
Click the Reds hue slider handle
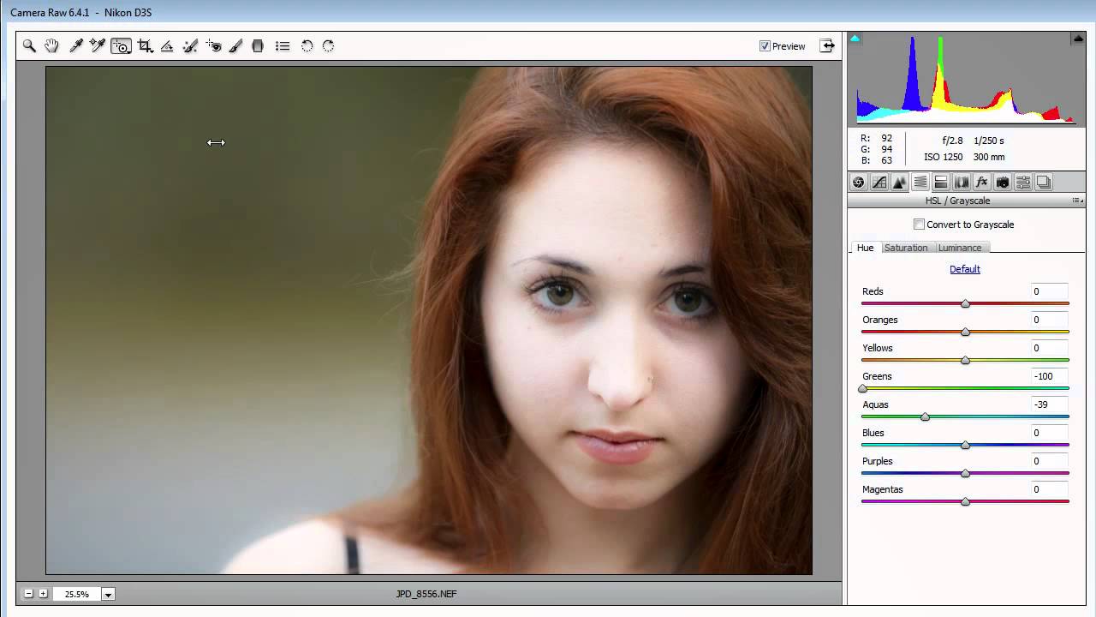coord(965,303)
